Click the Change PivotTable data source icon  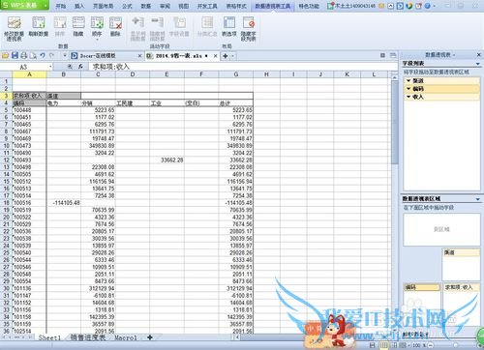click(x=14, y=22)
